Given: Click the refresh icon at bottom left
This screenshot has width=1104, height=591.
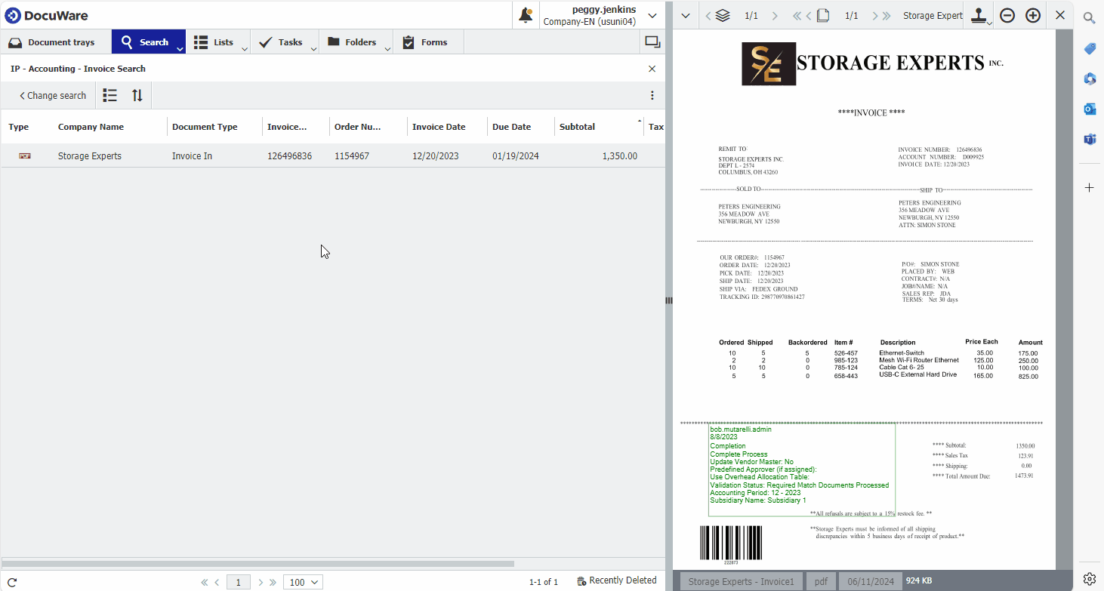Looking at the screenshot, I should (12, 582).
